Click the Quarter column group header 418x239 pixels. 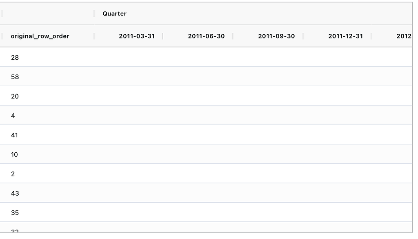click(x=115, y=13)
